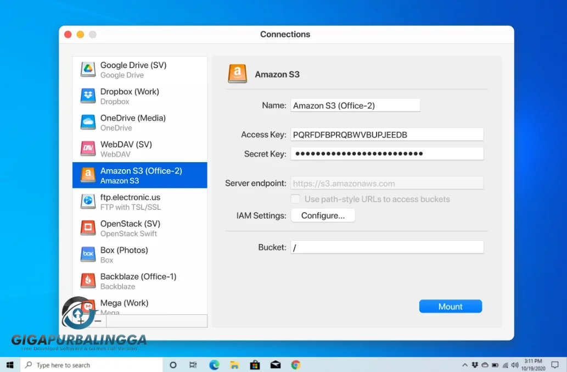Open Microsoft Edge from the taskbar
The height and width of the screenshot is (372, 567).
click(x=214, y=365)
